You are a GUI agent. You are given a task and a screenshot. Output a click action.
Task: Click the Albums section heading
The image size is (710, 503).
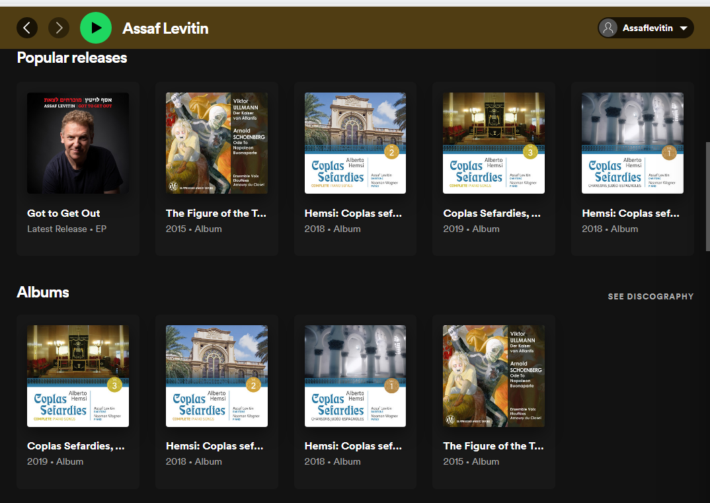43,292
